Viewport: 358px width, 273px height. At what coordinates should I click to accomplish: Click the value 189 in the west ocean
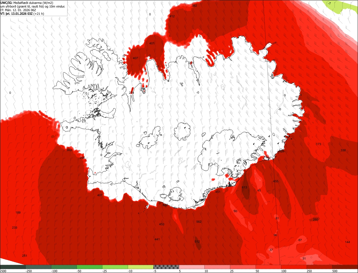click(18, 212)
